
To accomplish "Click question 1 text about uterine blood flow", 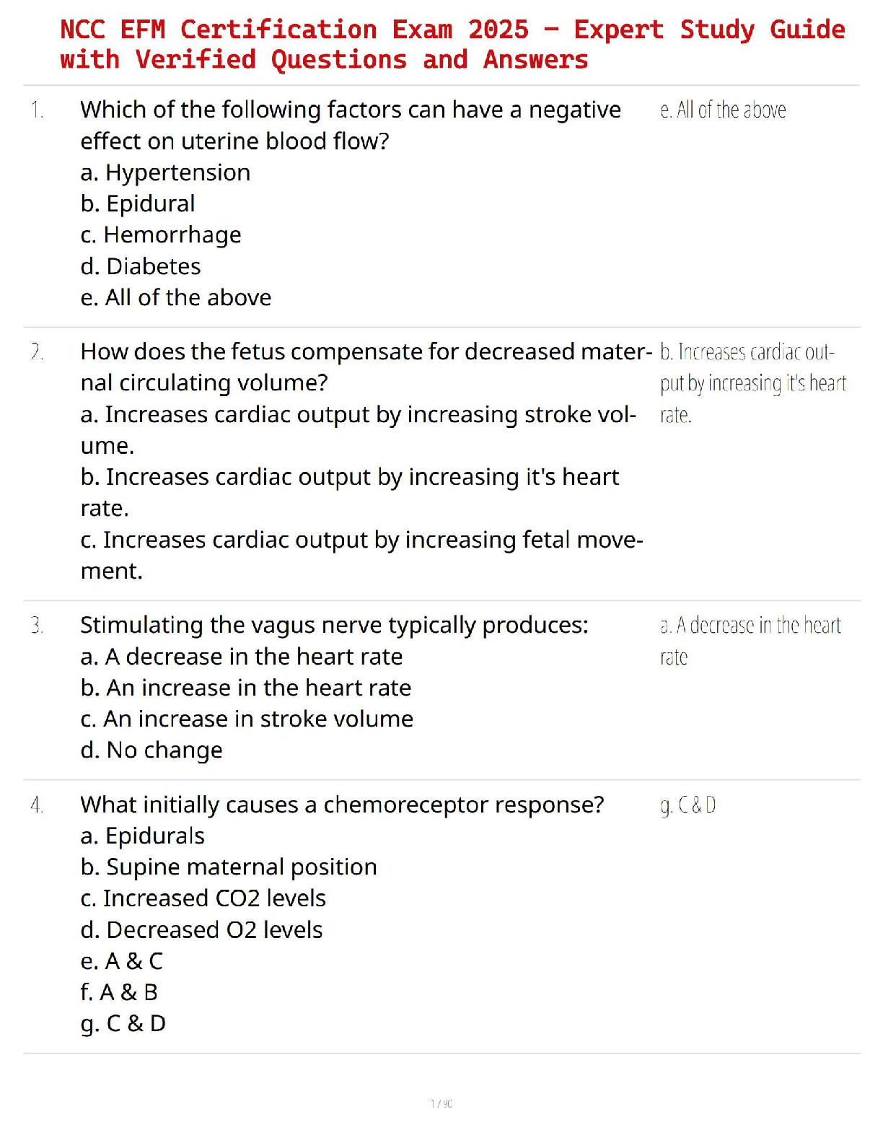I will [x=351, y=125].
